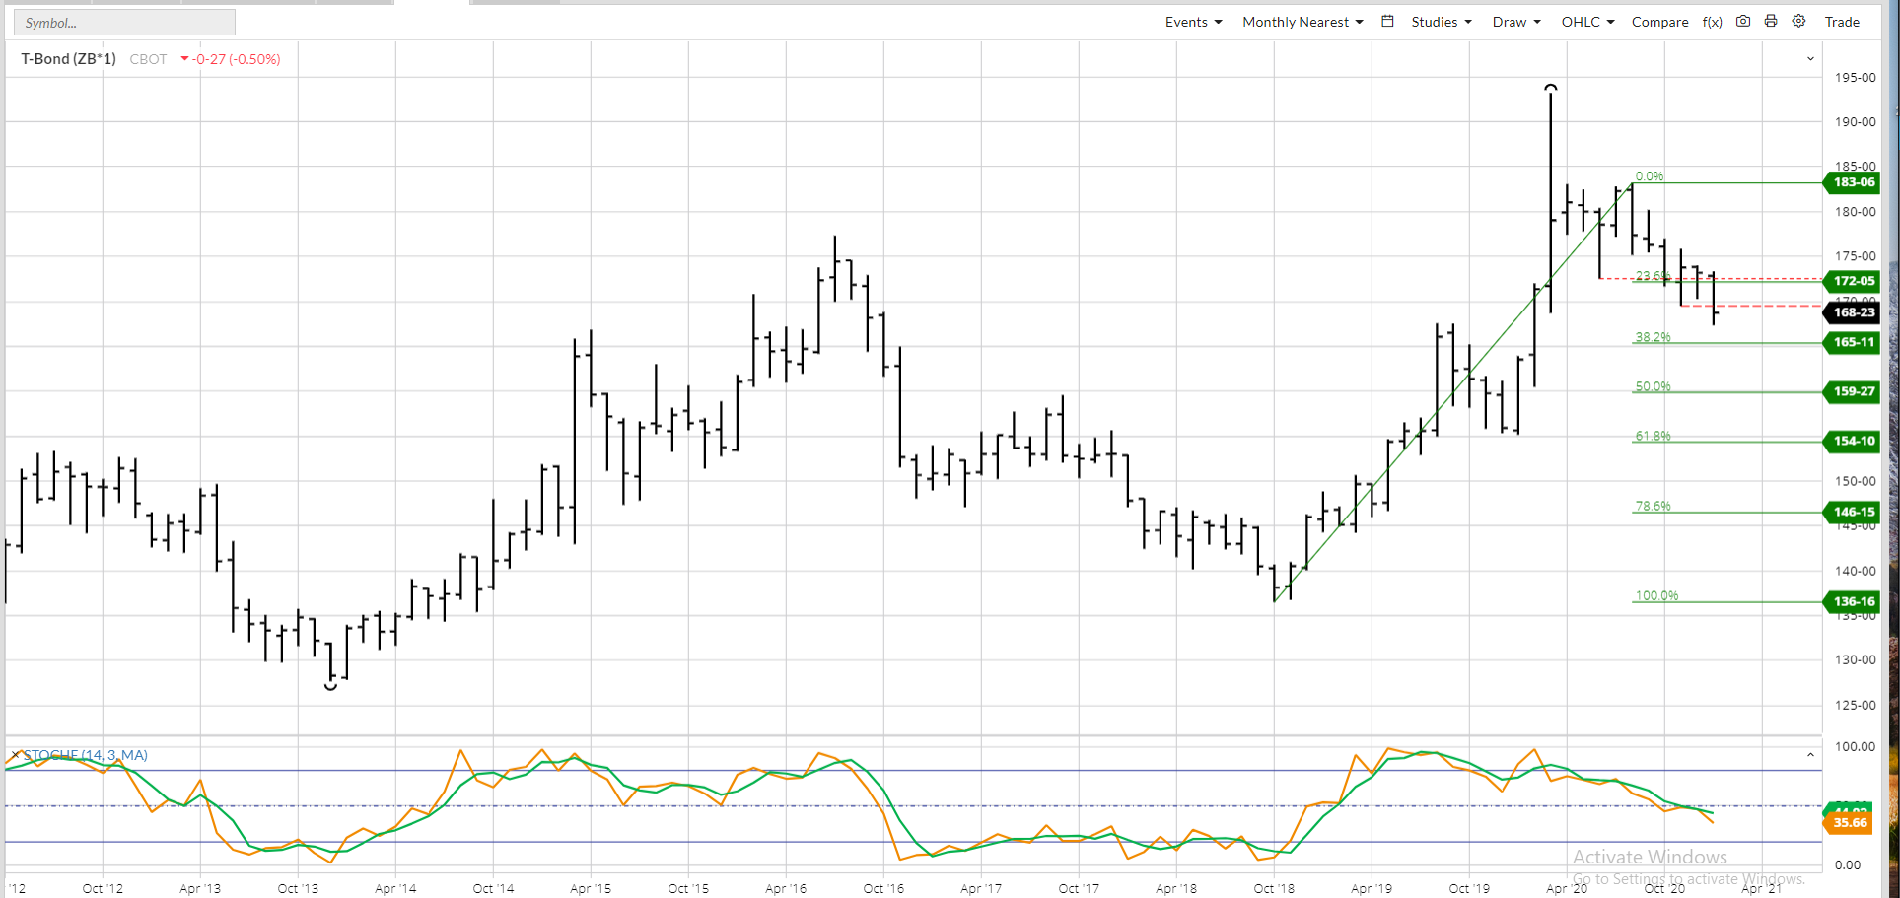Image resolution: width=1900 pixels, height=898 pixels.
Task: Remove the STOCHF study with X
Action: point(15,755)
